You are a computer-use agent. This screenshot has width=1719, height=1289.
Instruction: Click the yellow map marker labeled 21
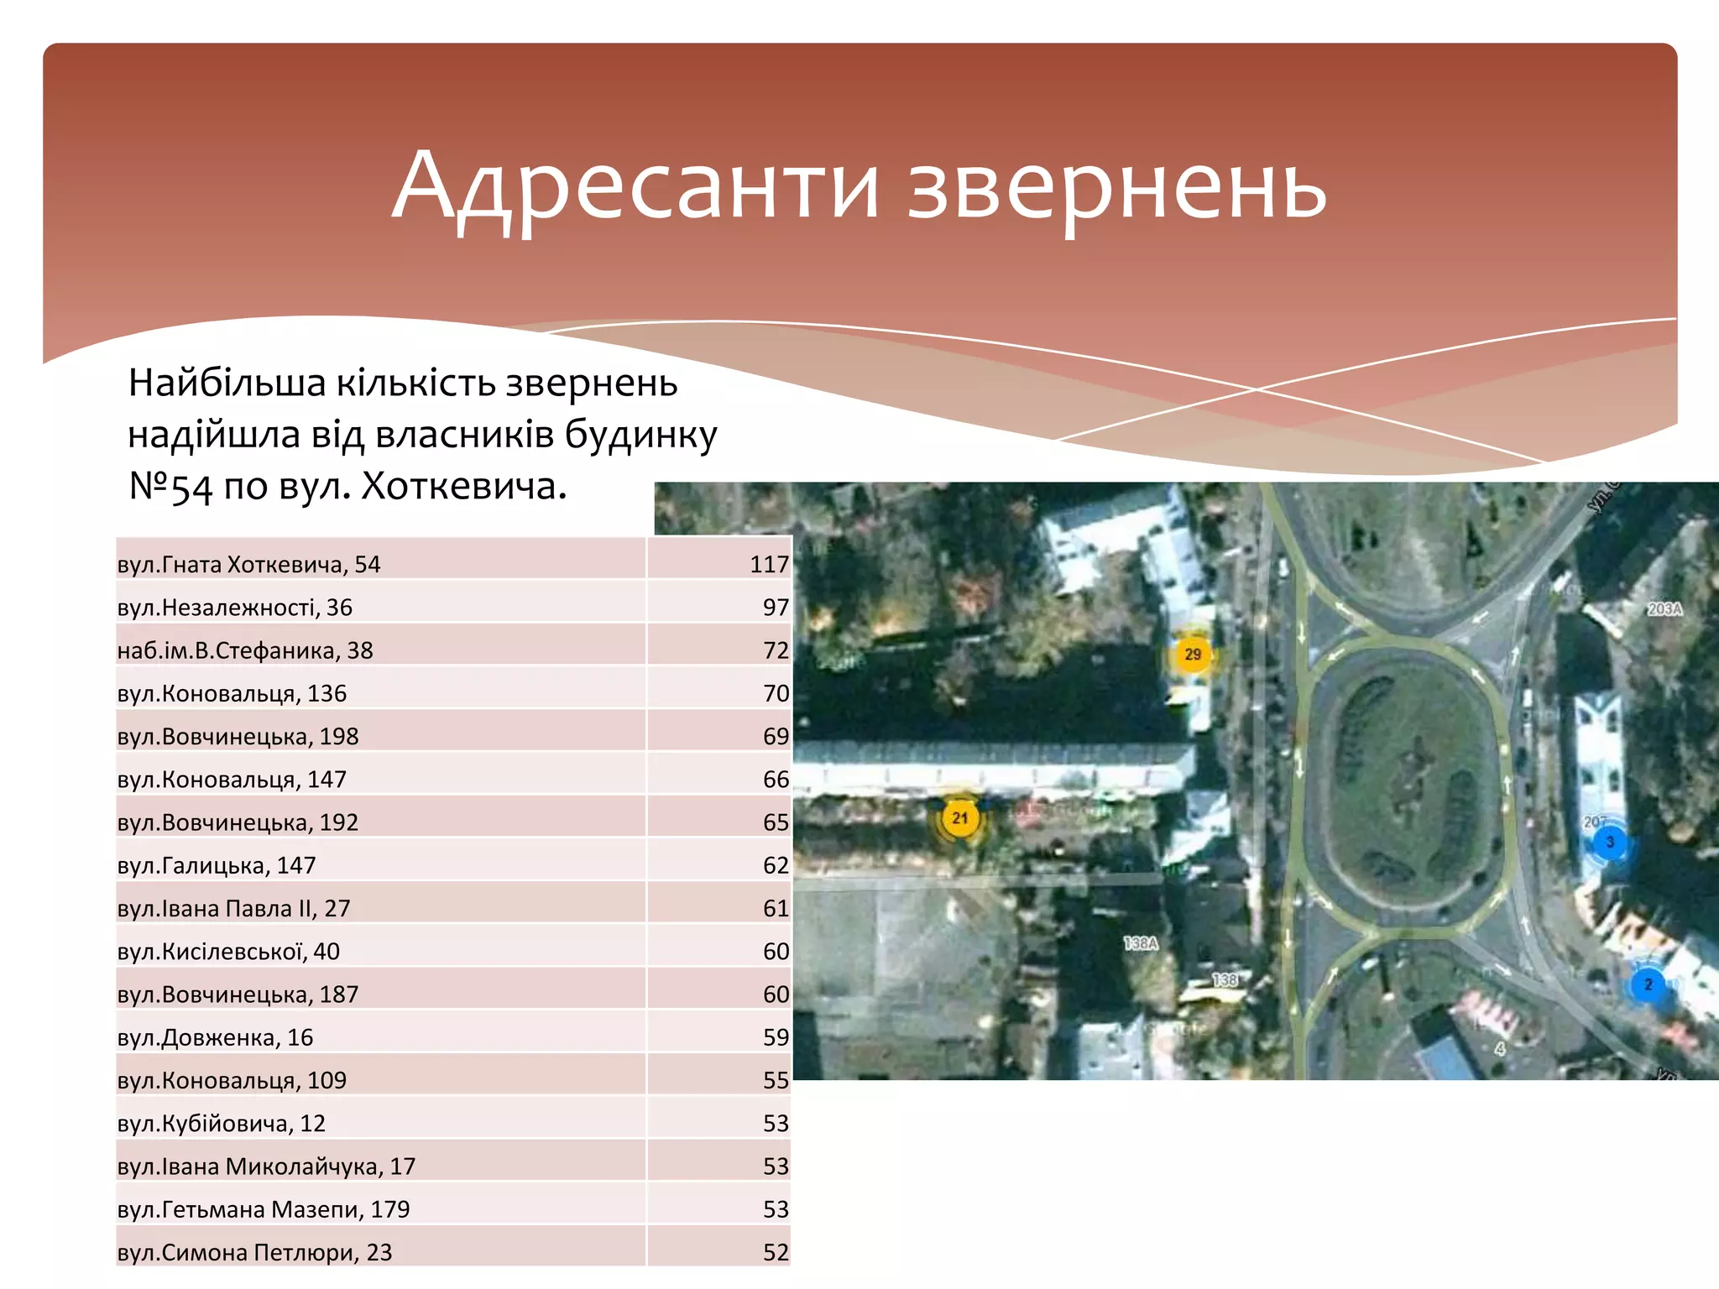point(960,817)
